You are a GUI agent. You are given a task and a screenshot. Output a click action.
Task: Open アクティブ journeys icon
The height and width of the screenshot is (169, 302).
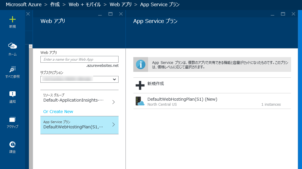tap(12, 119)
